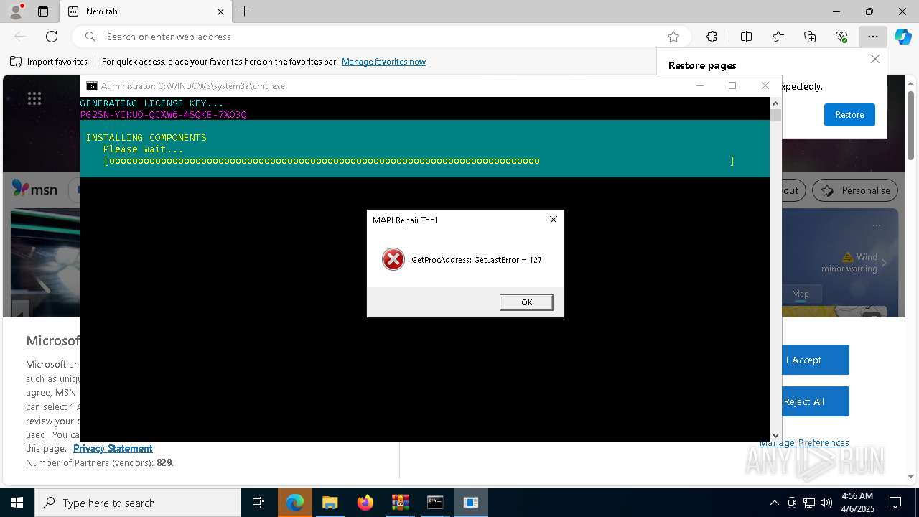Open Copilot sidebar icon
The image size is (919, 517).
click(903, 37)
